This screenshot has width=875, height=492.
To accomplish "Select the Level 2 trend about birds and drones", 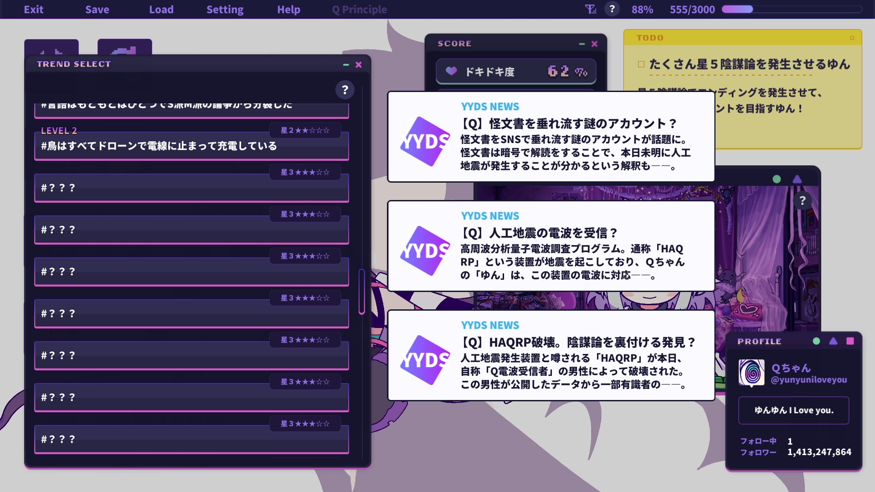I will 191,146.
